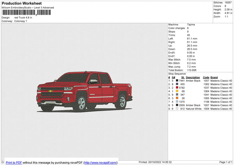Select the Total Bobbin value '115.69ft'
The width and height of the screenshot is (234, 165).
192,70
